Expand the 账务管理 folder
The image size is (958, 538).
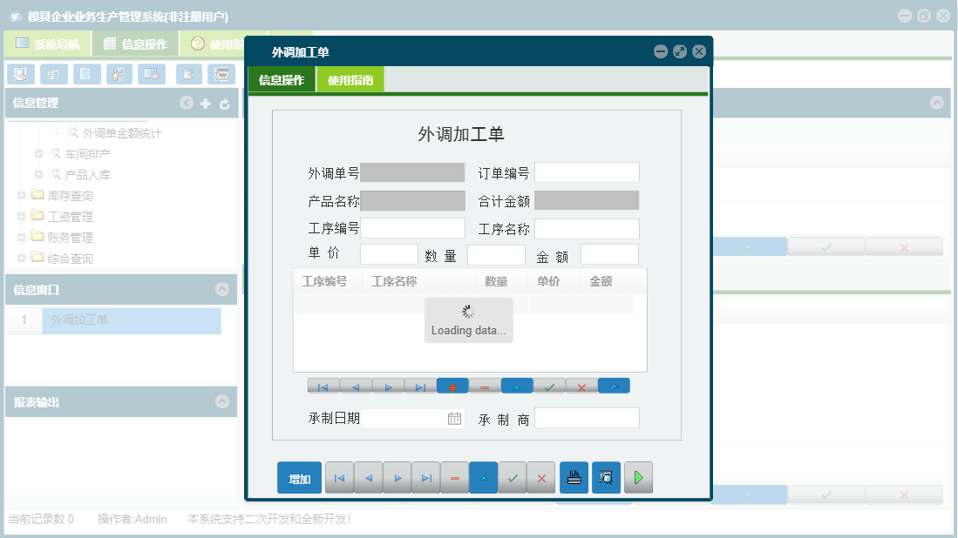22,238
